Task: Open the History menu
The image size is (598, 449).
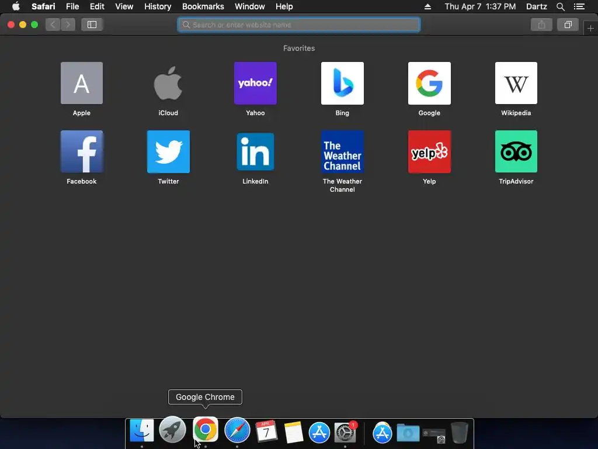Action: coord(158,6)
